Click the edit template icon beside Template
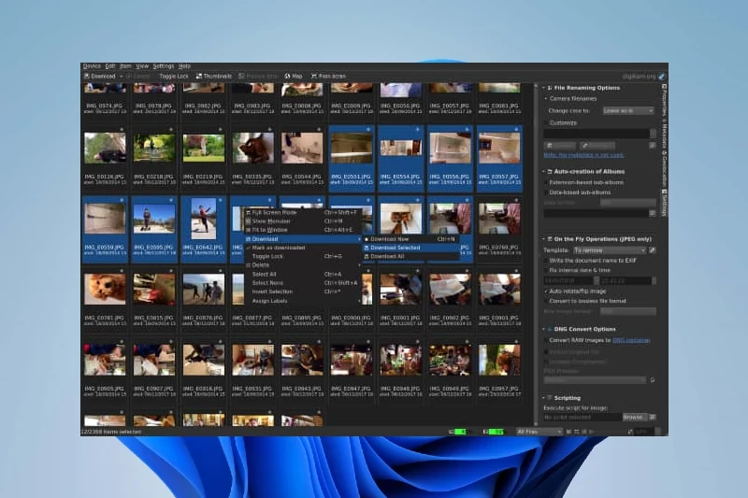 652,250
